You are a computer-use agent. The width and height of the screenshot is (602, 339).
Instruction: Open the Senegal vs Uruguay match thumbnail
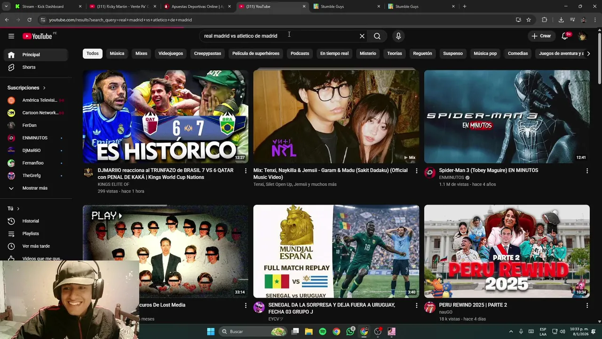tap(336, 251)
